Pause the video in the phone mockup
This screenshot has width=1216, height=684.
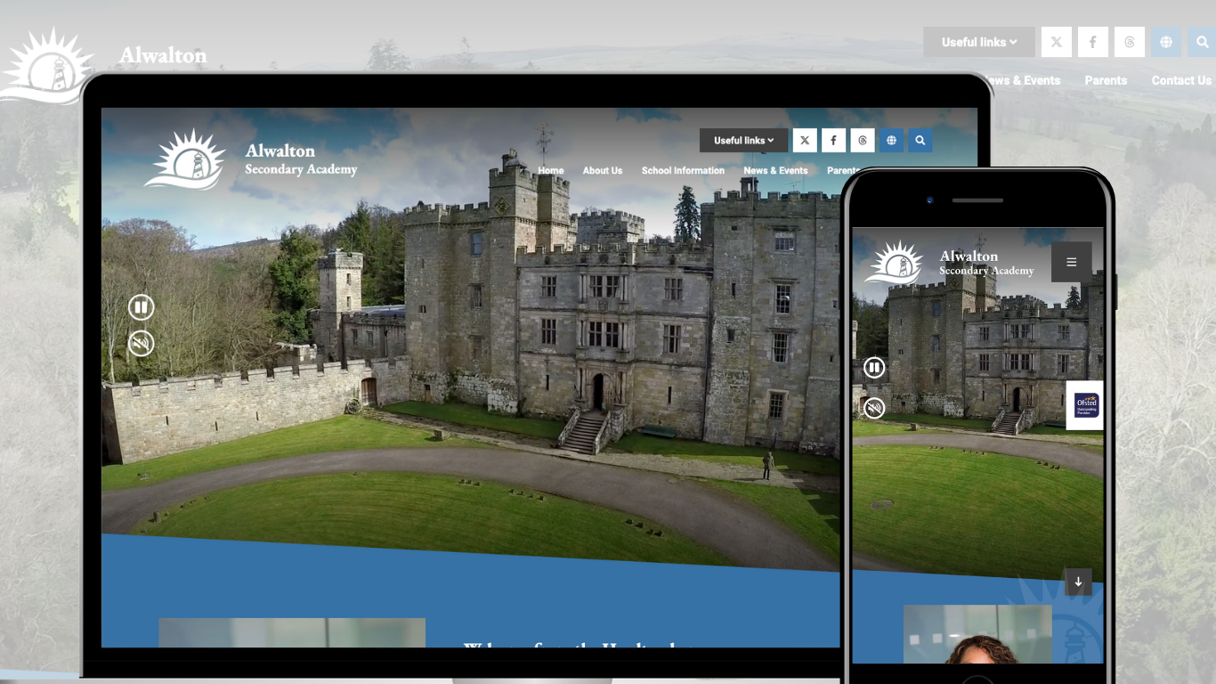click(875, 368)
